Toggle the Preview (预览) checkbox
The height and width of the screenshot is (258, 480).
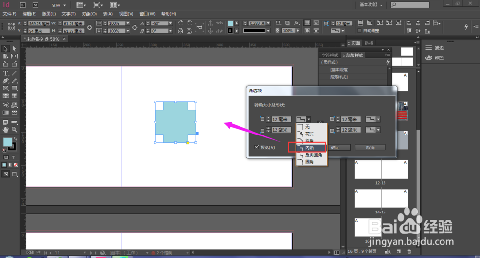pyautogui.click(x=257, y=147)
